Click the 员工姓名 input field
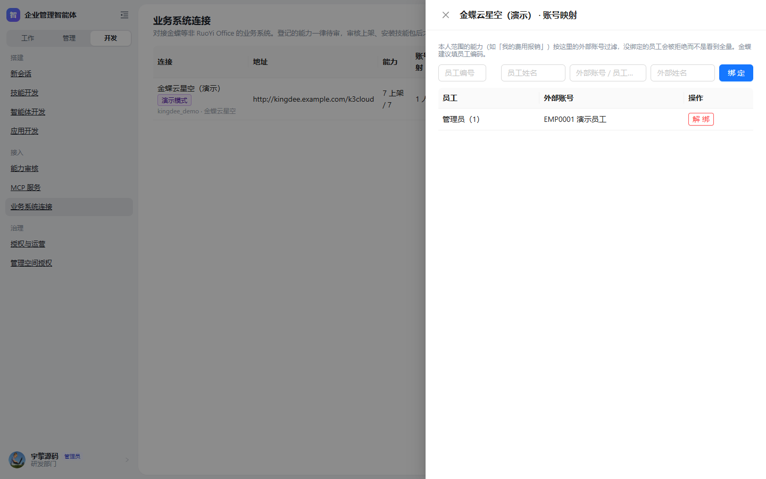This screenshot has height=479, width=766. pyautogui.click(x=533, y=73)
